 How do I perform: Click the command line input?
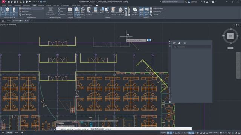[124, 129]
